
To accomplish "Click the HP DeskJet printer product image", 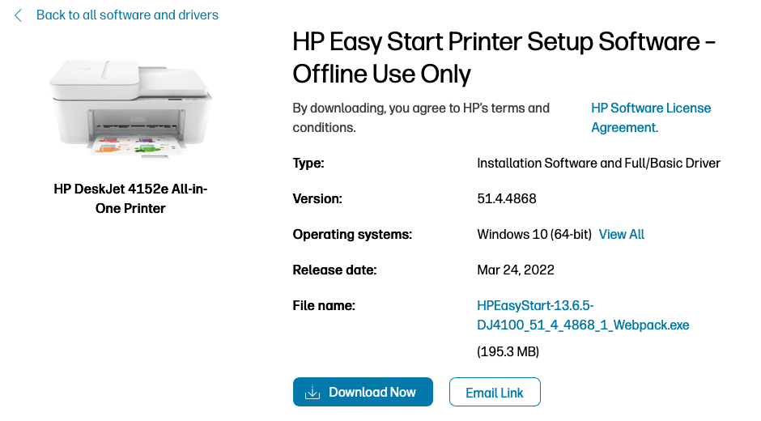I will coord(131,102).
